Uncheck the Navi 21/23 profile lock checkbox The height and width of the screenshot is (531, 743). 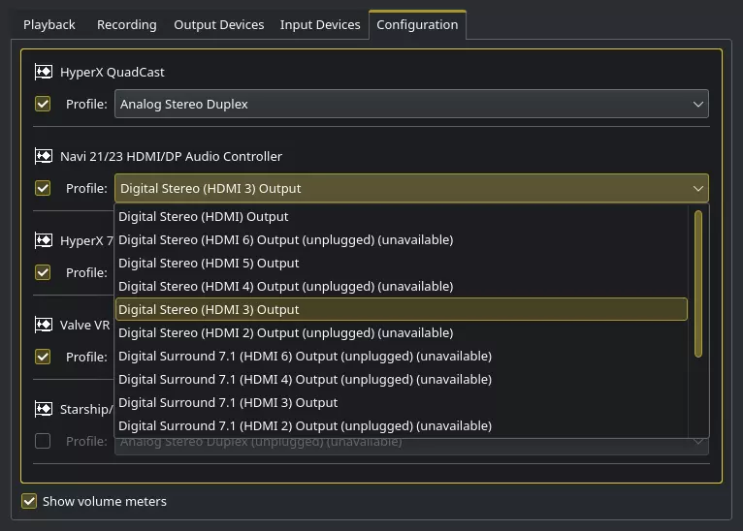(x=43, y=188)
